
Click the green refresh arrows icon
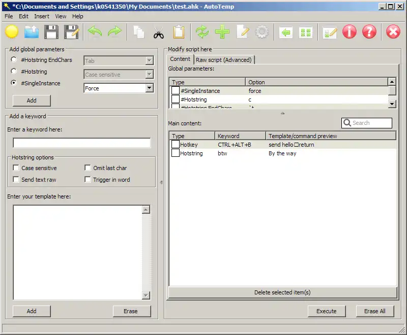[x=202, y=32]
